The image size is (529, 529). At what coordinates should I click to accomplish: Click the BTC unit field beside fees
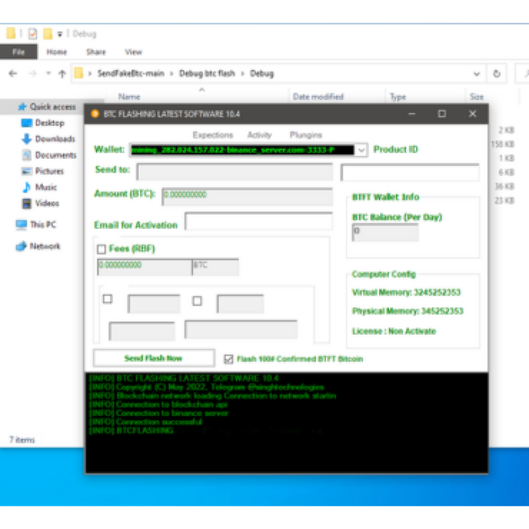tap(216, 267)
